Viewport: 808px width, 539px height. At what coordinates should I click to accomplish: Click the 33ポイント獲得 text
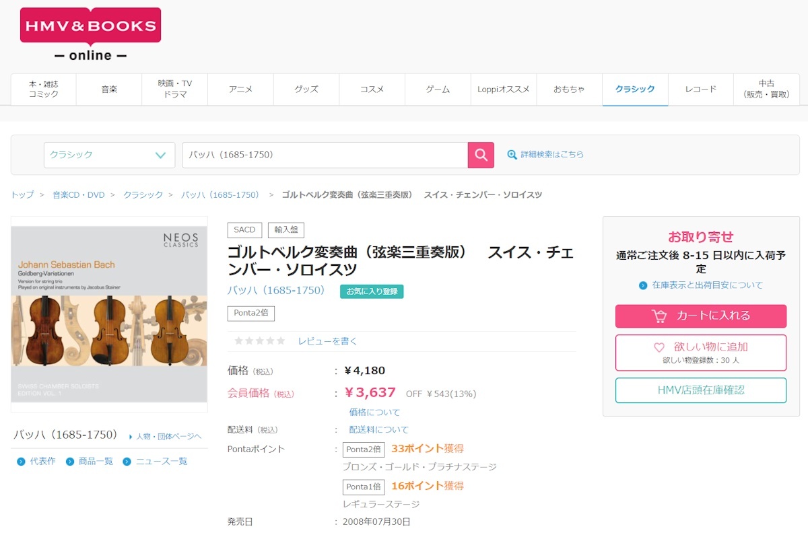pos(428,449)
